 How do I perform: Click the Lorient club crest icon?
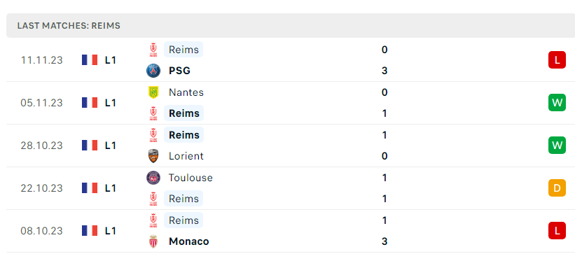pos(153,156)
